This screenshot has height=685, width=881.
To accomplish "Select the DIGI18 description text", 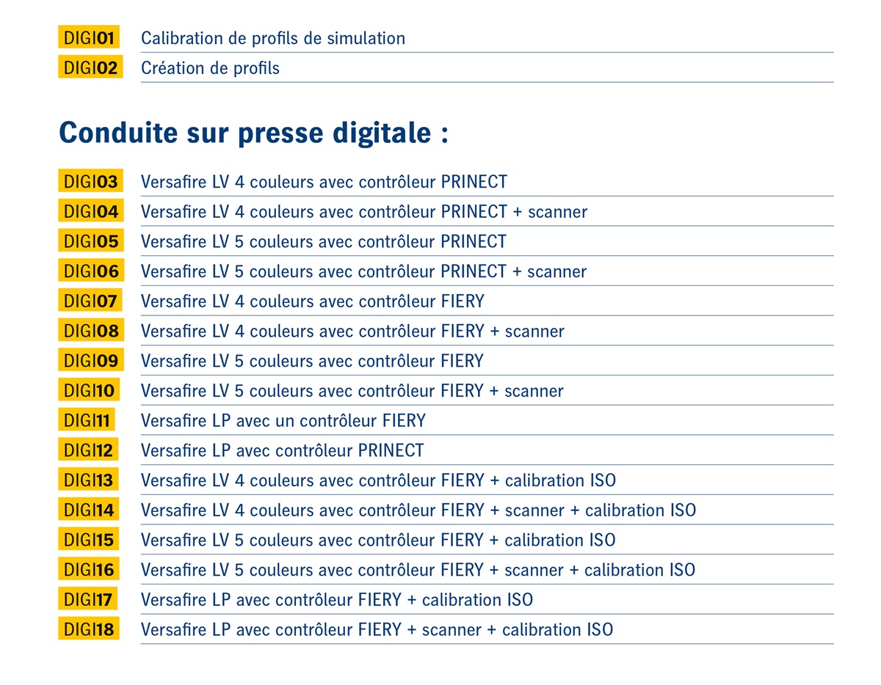I will 377,630.
